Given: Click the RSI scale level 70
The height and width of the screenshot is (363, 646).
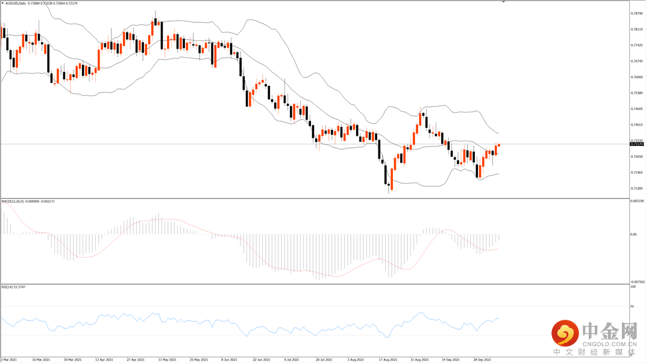Looking at the screenshot, I should (632, 307).
